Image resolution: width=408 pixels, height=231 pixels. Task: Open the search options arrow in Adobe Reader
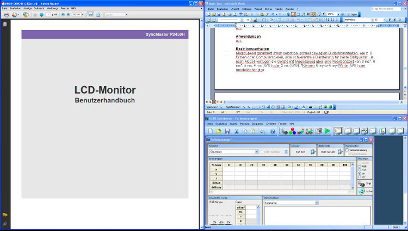pyautogui.click(x=127, y=15)
